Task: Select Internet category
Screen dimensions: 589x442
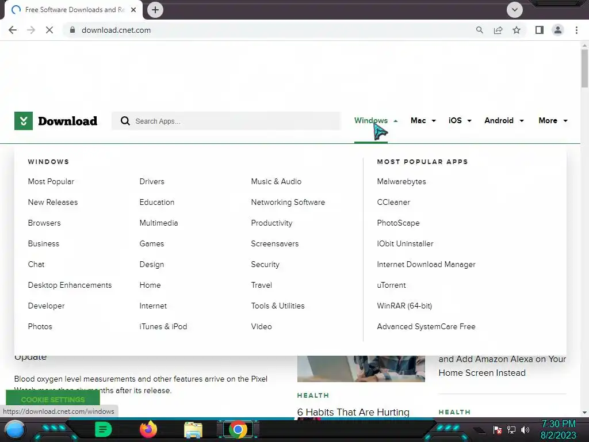Action: point(153,306)
